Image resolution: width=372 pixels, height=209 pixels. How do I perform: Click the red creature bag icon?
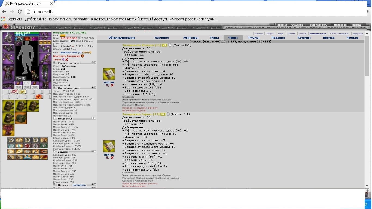point(8,130)
